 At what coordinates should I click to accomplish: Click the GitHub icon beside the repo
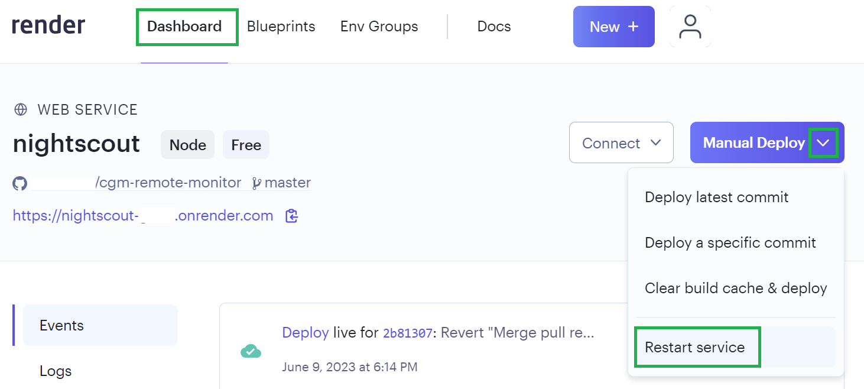[20, 183]
